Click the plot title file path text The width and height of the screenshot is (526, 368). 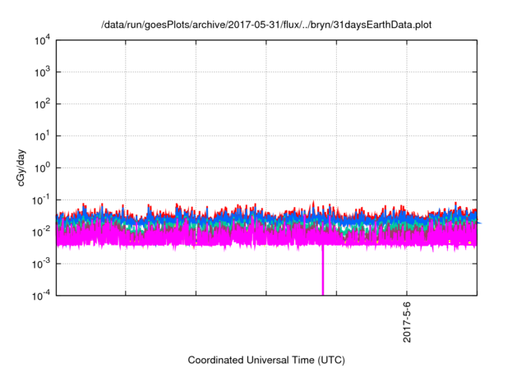click(266, 25)
